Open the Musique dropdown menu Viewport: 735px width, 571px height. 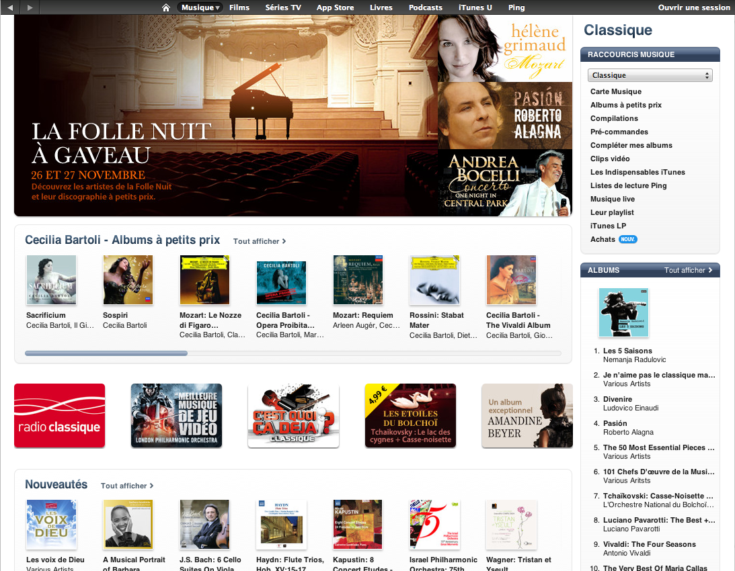200,7
